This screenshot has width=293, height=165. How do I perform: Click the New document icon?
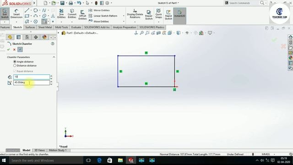45,3
